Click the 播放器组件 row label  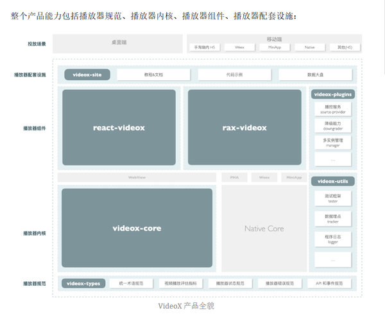(35, 128)
